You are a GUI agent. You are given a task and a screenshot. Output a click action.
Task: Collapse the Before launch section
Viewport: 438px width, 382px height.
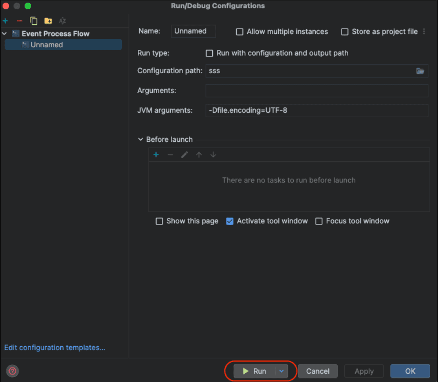point(140,139)
